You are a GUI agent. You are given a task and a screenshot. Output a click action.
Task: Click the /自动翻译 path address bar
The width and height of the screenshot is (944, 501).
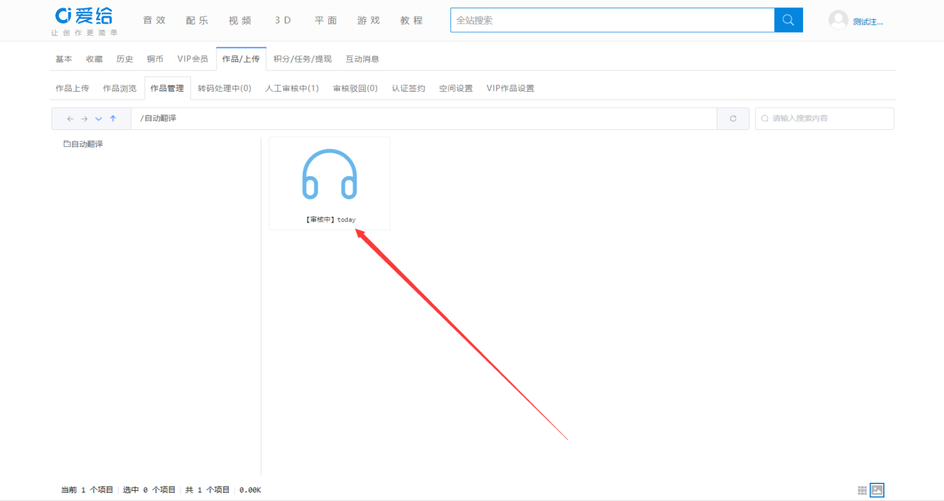point(424,118)
